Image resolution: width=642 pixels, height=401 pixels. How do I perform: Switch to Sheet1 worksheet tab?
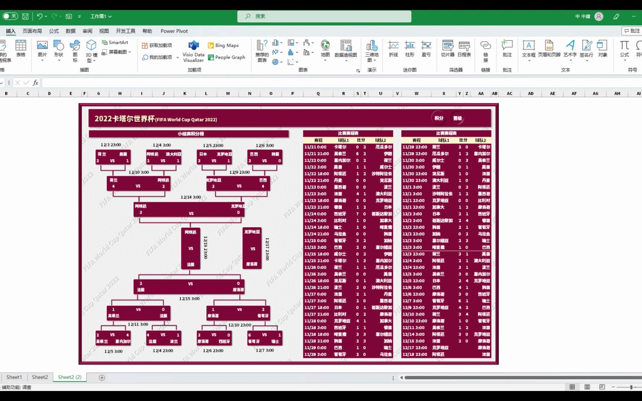click(x=14, y=377)
